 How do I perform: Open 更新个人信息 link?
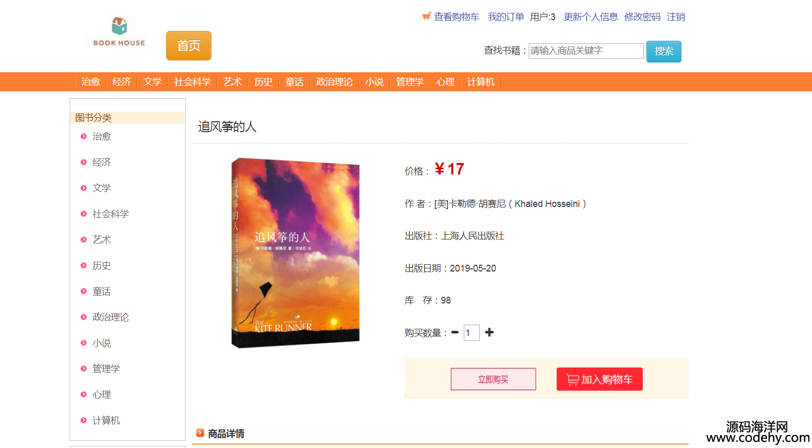pyautogui.click(x=591, y=17)
